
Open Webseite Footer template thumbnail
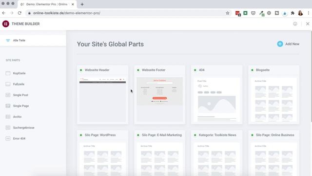click(x=159, y=100)
